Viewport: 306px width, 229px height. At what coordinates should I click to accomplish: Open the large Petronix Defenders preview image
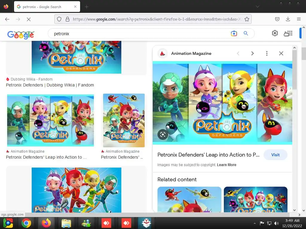click(222, 103)
